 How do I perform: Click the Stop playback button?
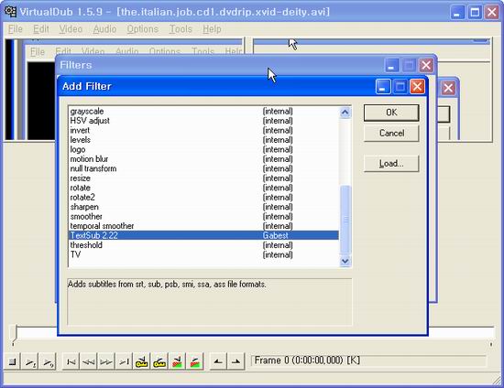click(x=12, y=361)
